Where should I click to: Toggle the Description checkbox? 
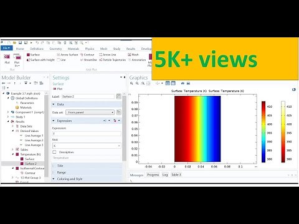tap(54, 152)
